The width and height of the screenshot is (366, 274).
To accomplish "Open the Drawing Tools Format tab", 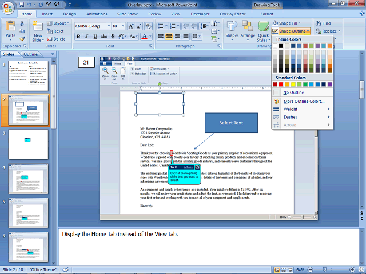I will pos(267,14).
